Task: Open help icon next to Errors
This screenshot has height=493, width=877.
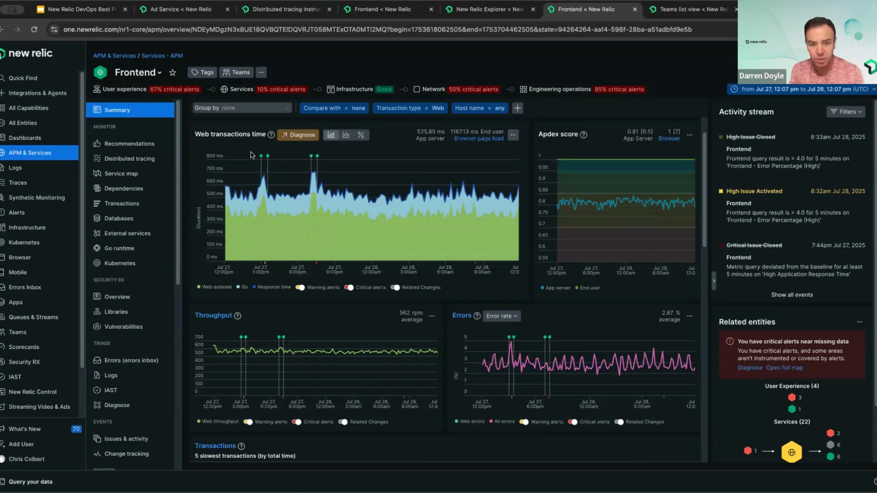Action: click(477, 316)
